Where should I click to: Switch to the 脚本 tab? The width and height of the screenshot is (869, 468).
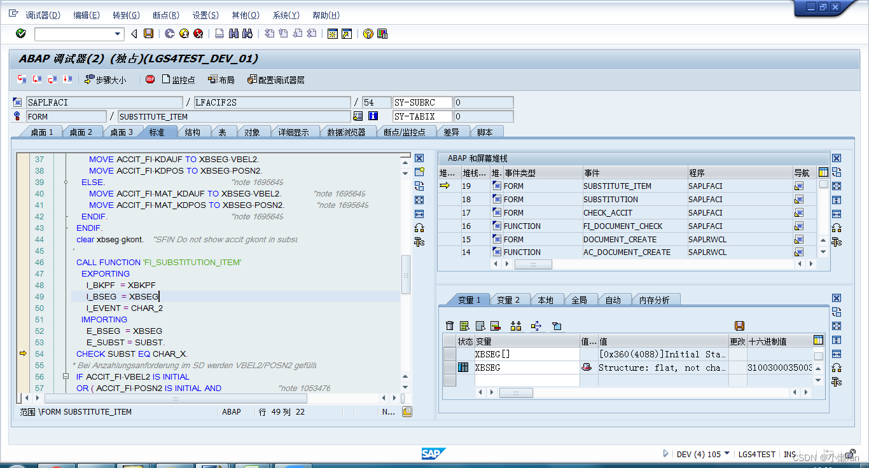click(485, 132)
